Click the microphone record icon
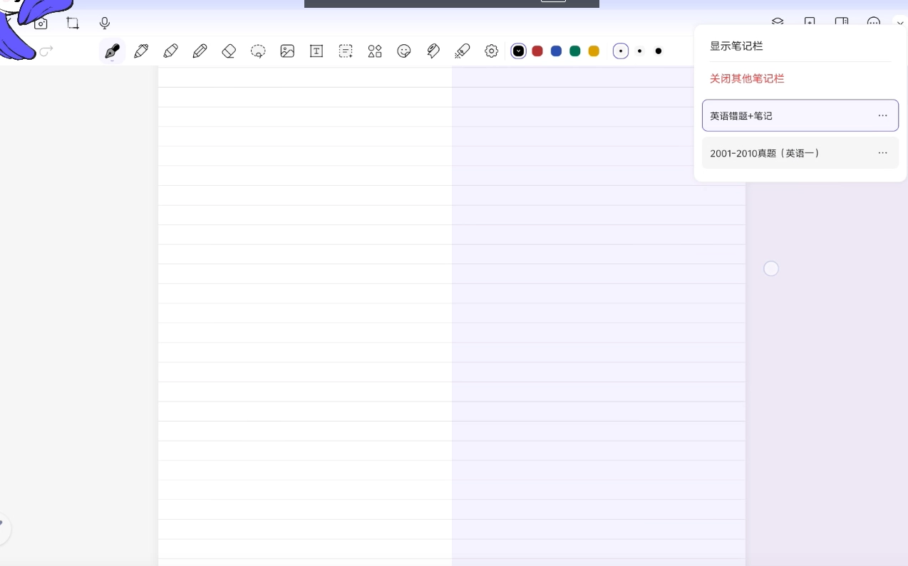Screen dimensions: 908x566 (x=105, y=23)
